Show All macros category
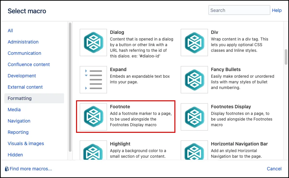 tap(10, 31)
